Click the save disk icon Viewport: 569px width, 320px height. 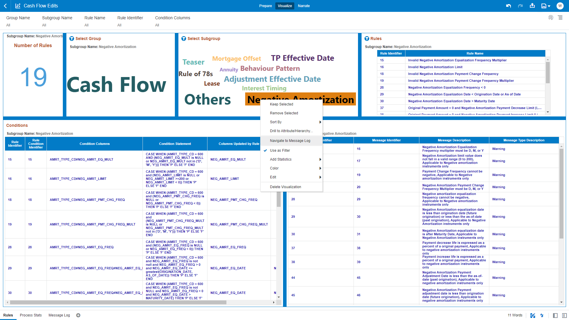[544, 6]
